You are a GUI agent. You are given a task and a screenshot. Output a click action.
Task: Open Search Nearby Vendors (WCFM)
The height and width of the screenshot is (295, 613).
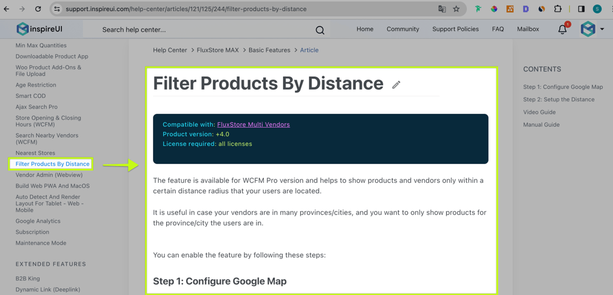[x=47, y=139]
